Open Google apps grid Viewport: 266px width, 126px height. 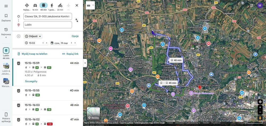coord(252,5)
